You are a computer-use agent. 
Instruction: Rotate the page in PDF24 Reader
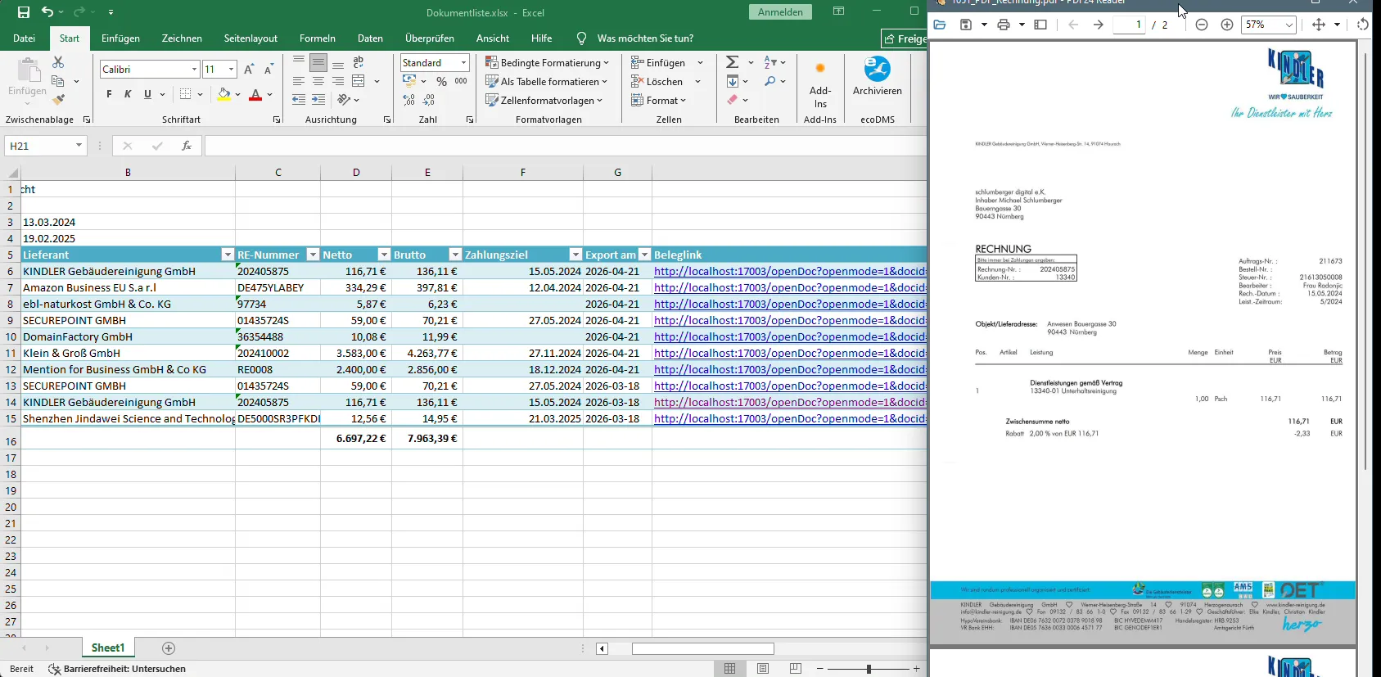1363,25
